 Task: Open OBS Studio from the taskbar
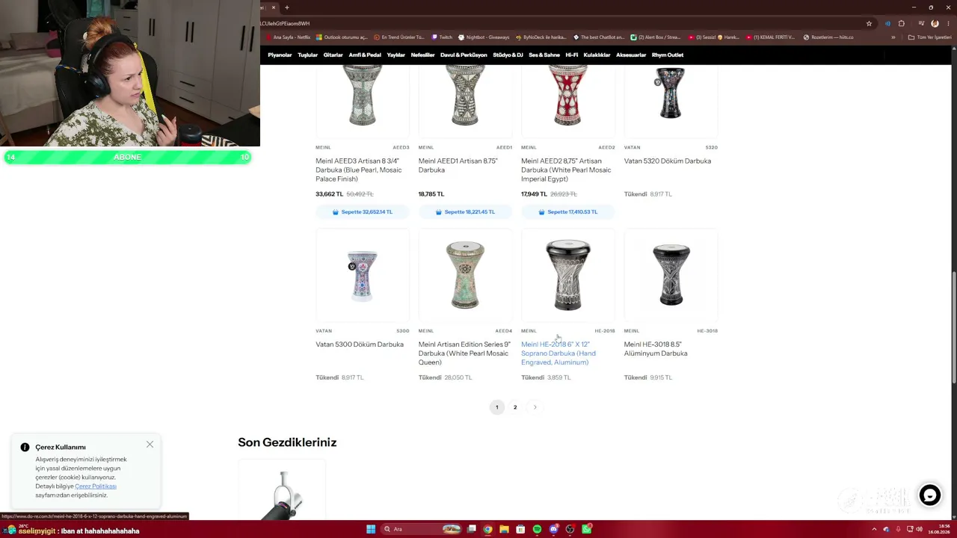tap(570, 529)
